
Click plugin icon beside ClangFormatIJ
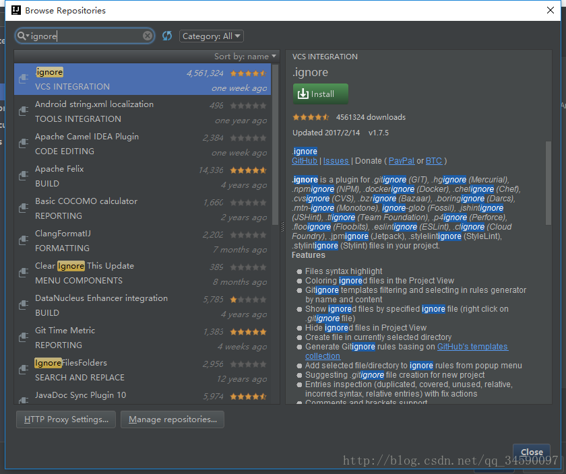point(24,240)
